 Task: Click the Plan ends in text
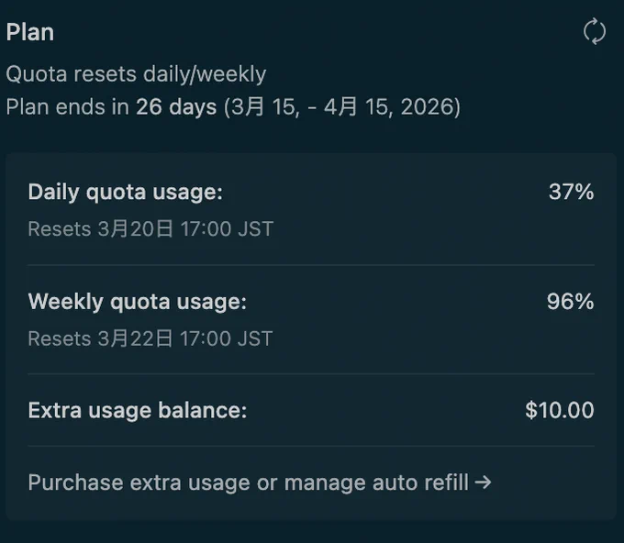(68, 107)
